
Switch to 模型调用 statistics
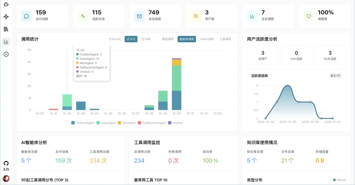[168, 39]
